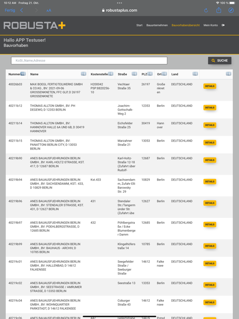Sort by Kostenstelle column icon
Viewport: 239px width, 319px height.
(110, 74)
